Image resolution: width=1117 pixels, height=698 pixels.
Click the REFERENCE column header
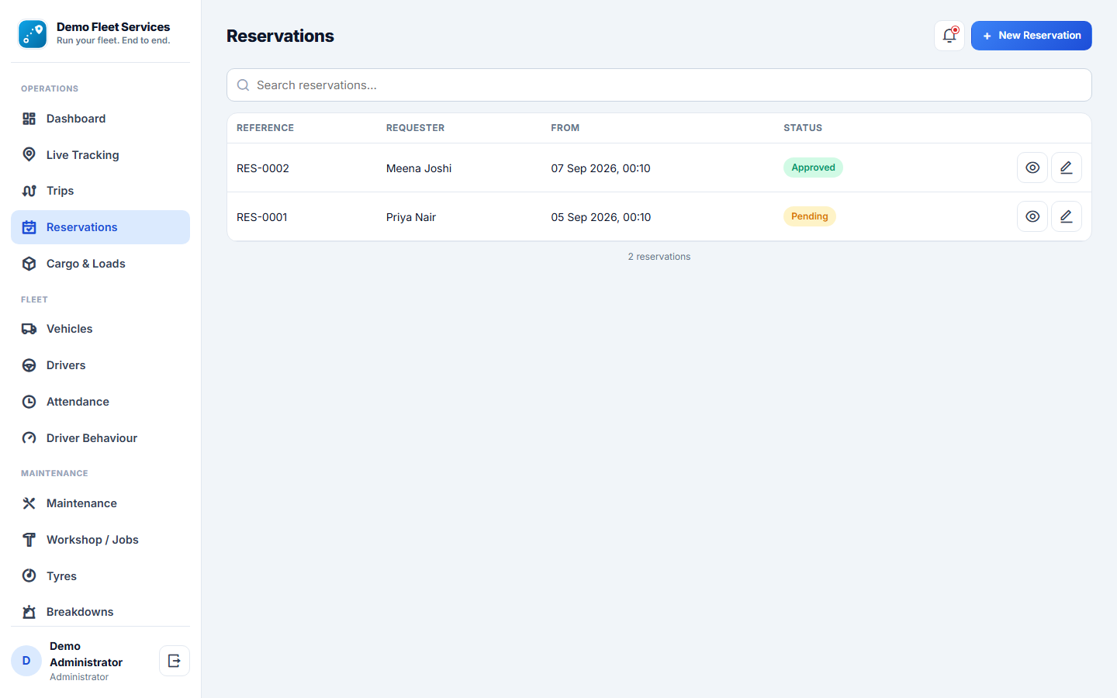tap(265, 128)
